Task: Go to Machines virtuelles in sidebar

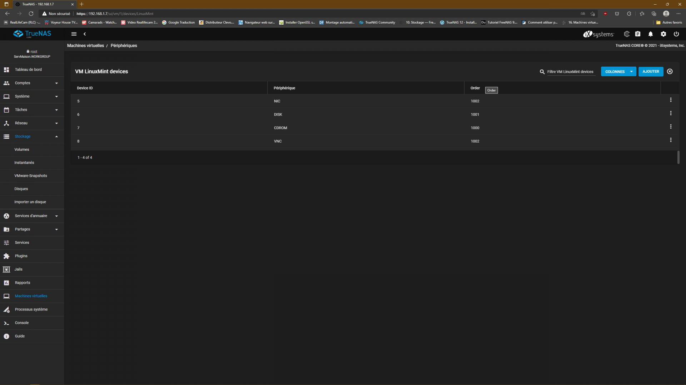Action: [x=32, y=296]
